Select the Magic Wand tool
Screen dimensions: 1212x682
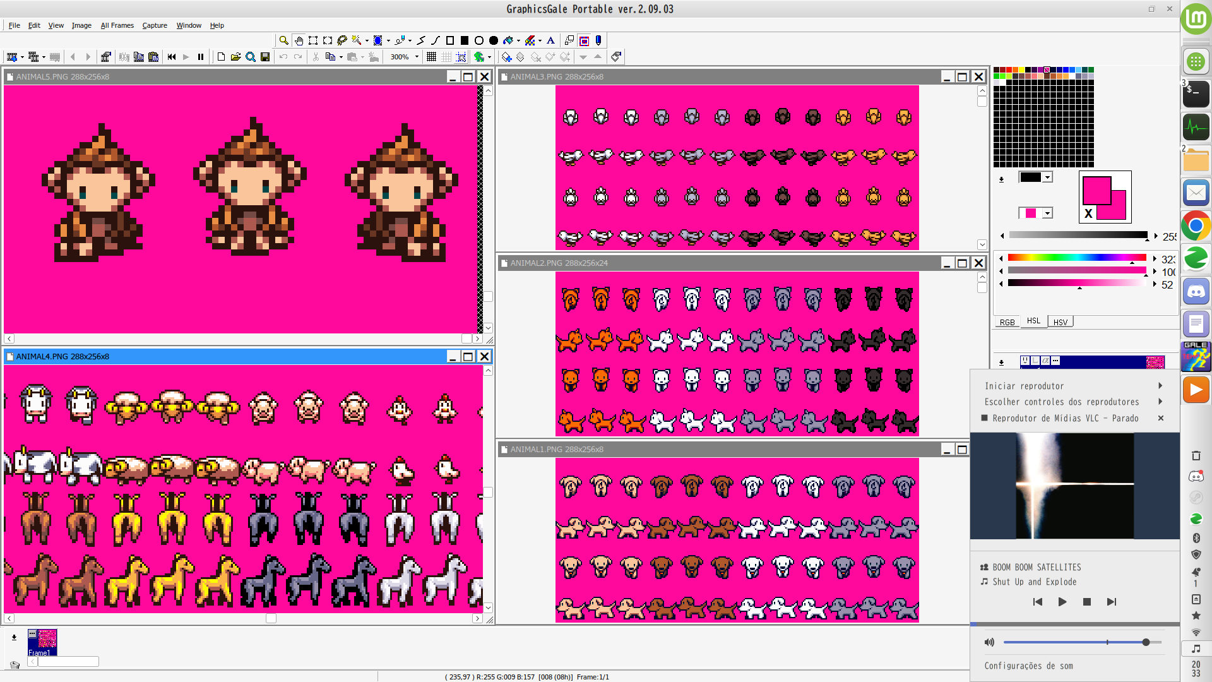point(357,40)
